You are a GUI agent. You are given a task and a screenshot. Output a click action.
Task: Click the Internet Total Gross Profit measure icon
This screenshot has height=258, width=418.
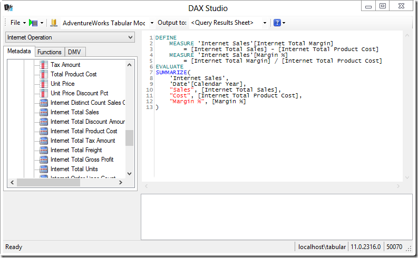click(44, 160)
